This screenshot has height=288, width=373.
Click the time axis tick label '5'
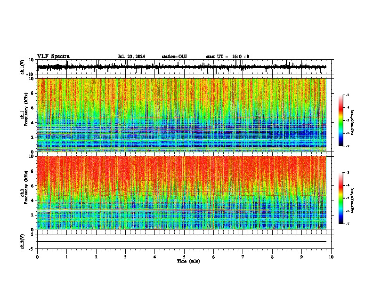click(184, 257)
